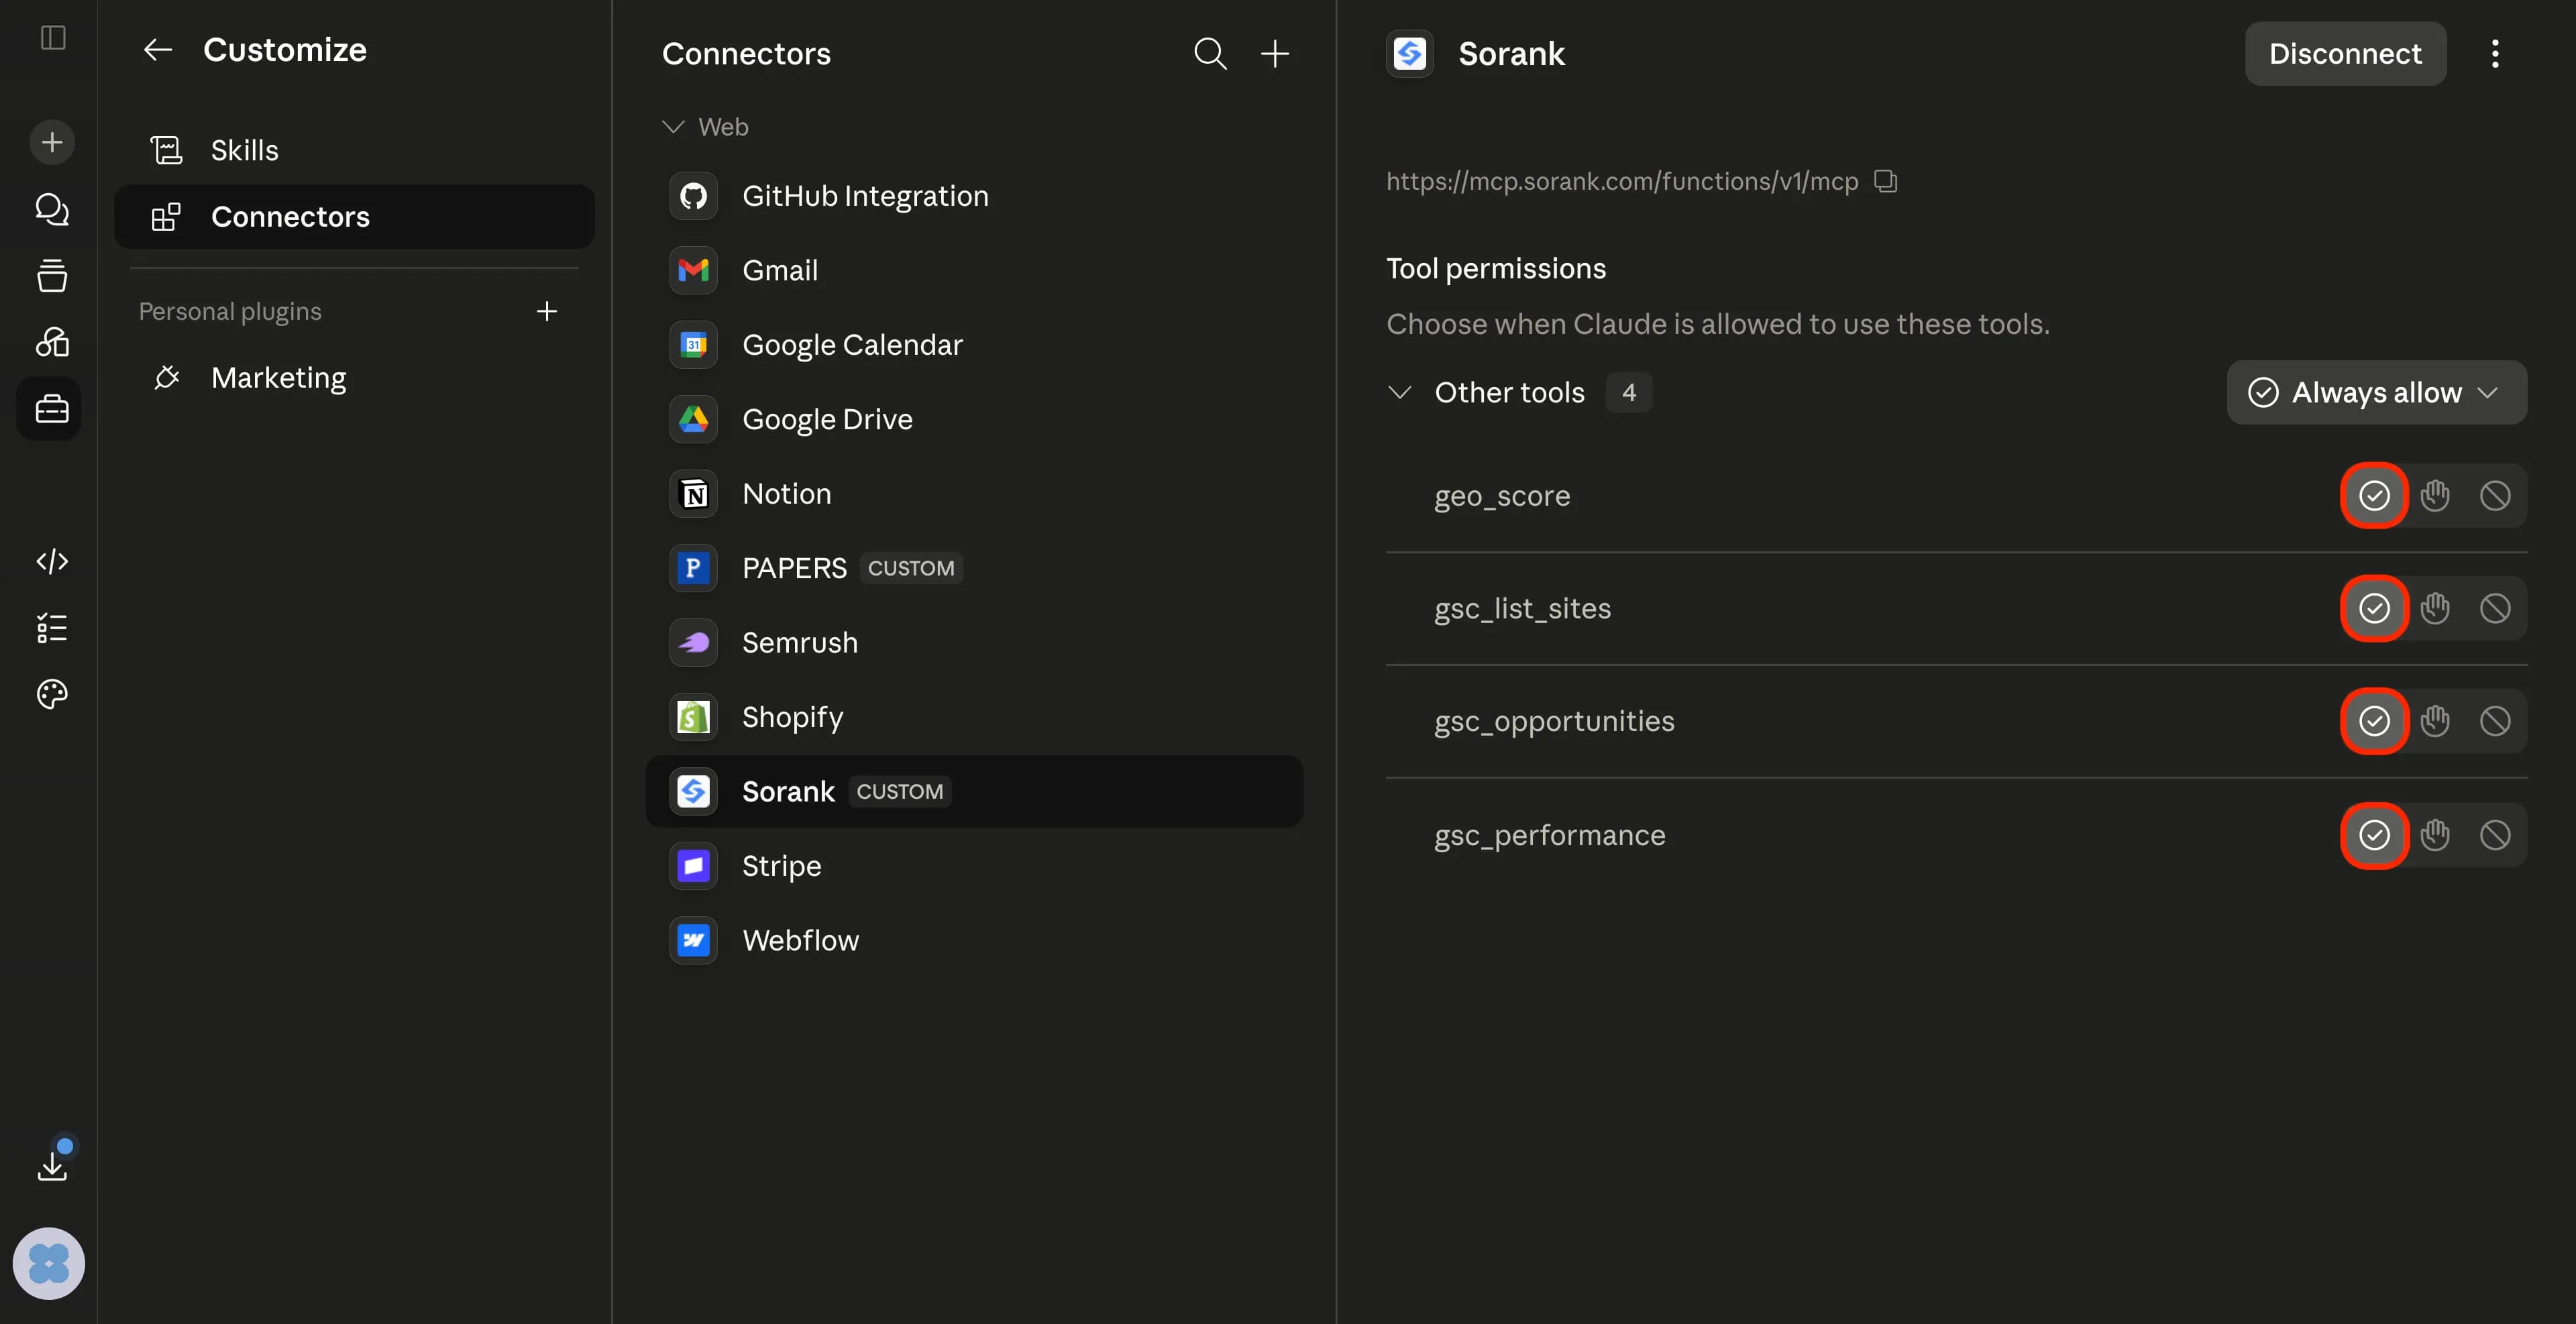The height and width of the screenshot is (1324, 2576).
Task: Set gsc_list_sites to always allow
Action: point(2375,609)
